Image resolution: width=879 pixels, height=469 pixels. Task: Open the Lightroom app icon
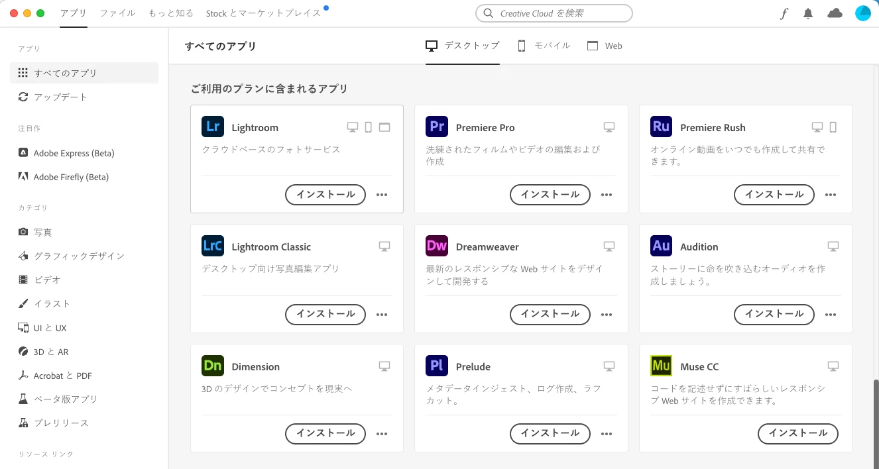pos(213,127)
